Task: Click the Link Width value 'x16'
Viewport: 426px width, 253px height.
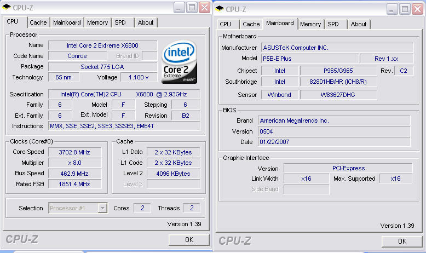Action: pos(307,179)
